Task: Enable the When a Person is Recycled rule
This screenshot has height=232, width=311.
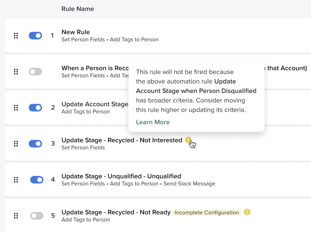Action: pyautogui.click(x=35, y=71)
